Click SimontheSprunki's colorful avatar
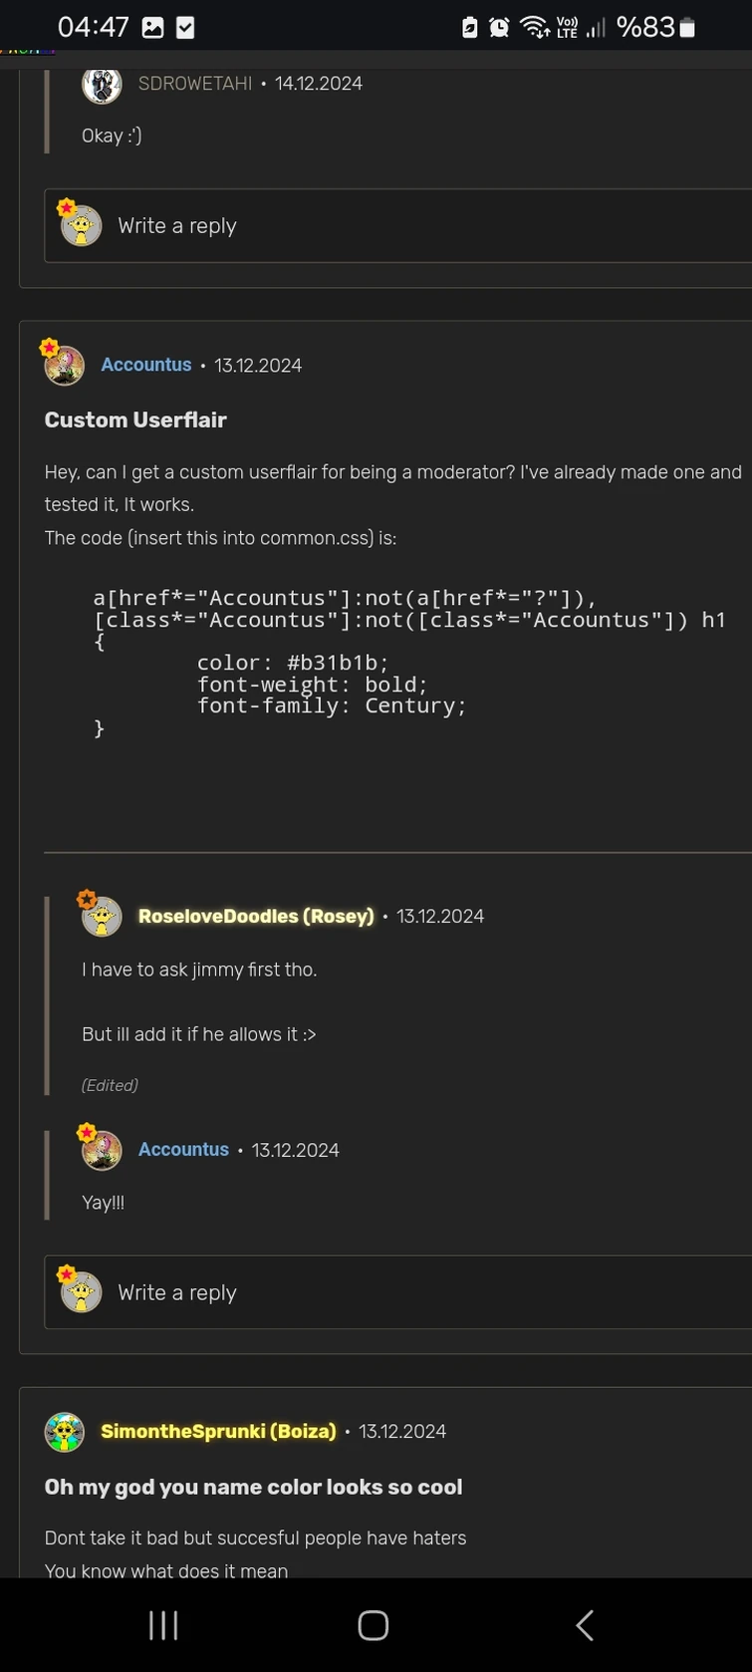Screen dimensions: 752x1672 (x=64, y=1432)
